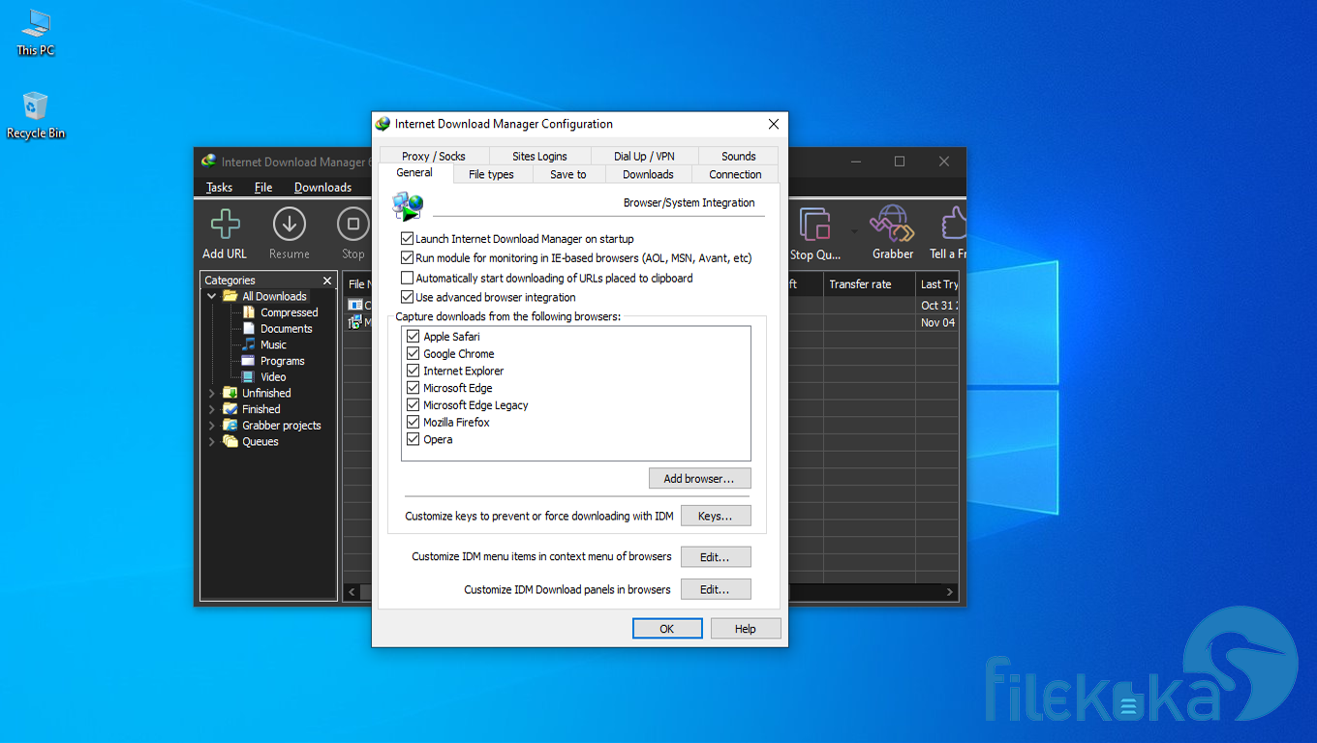
Task: Open the Downloads menu in IDM
Action: [323, 188]
